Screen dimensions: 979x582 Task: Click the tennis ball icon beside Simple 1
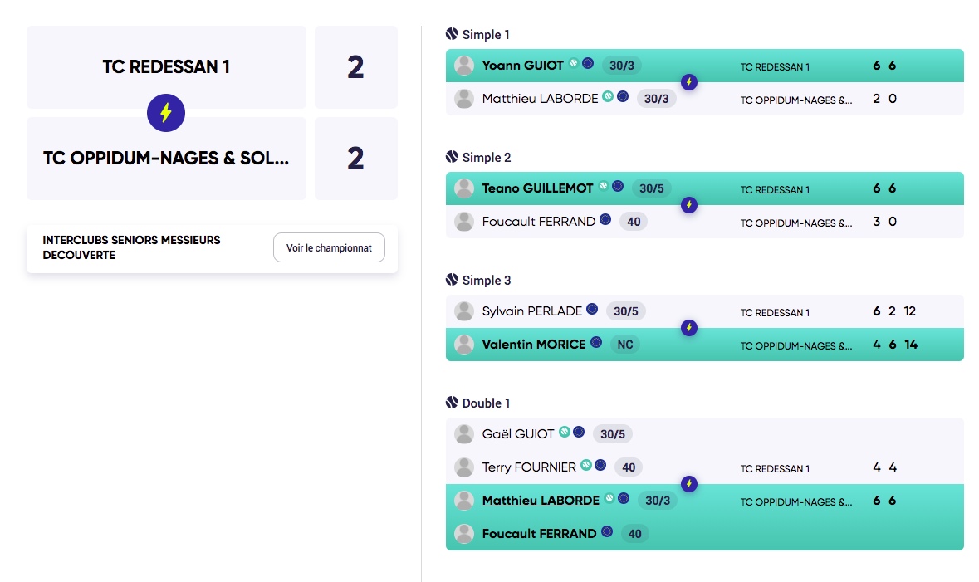tap(452, 34)
